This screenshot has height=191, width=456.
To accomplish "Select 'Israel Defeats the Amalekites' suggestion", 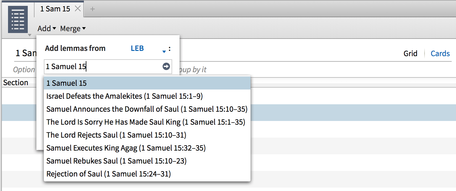I will coord(124,96).
